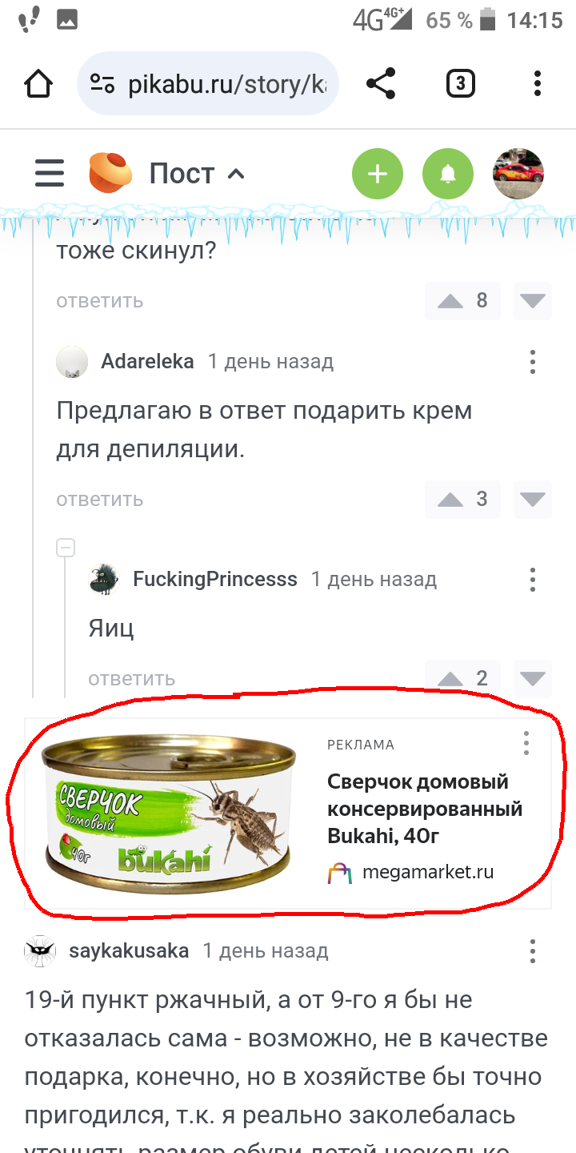
Task: Collapse the reply thread with minus box
Action: click(x=66, y=548)
